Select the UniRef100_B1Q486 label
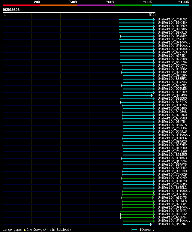This screenshot has height=232, width=192. coord(172,108)
